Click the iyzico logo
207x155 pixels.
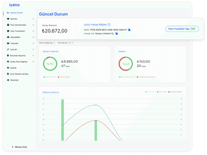(x=14, y=5)
